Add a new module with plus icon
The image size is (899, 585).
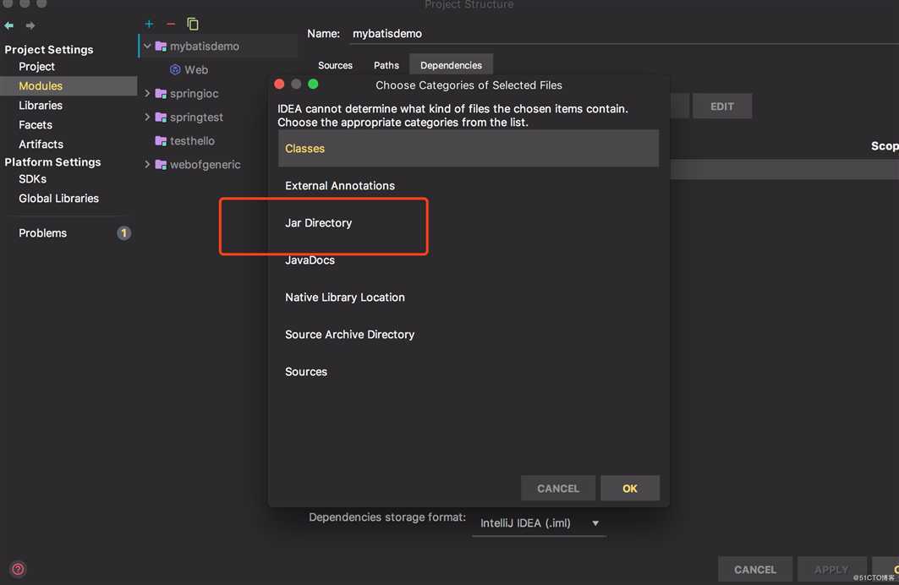point(149,24)
